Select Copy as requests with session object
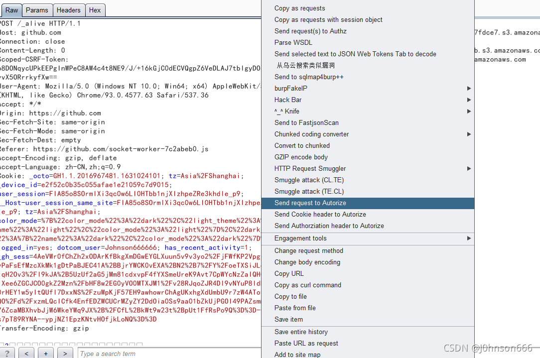 [368, 19]
